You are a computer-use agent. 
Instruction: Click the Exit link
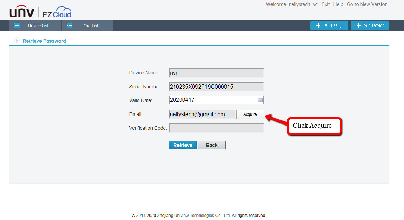point(326,4)
